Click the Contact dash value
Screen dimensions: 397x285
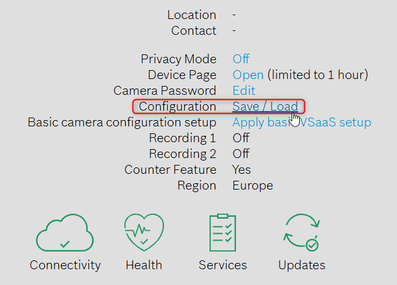tap(234, 30)
